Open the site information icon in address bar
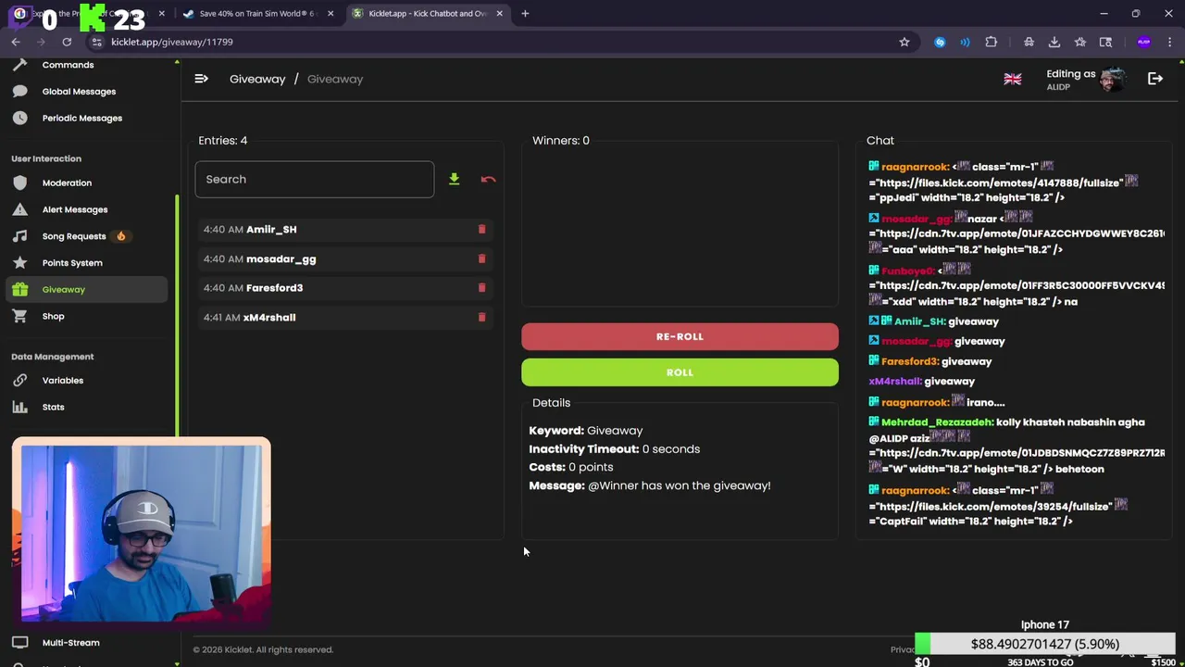The width and height of the screenshot is (1185, 667). 97,42
